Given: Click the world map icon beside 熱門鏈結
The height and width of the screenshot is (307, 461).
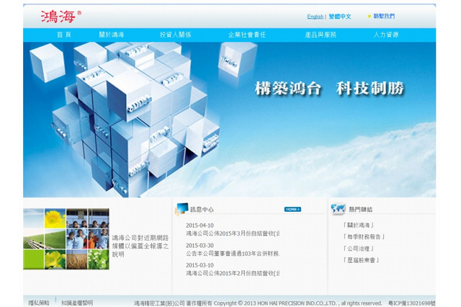Looking at the screenshot, I should [x=338, y=208].
